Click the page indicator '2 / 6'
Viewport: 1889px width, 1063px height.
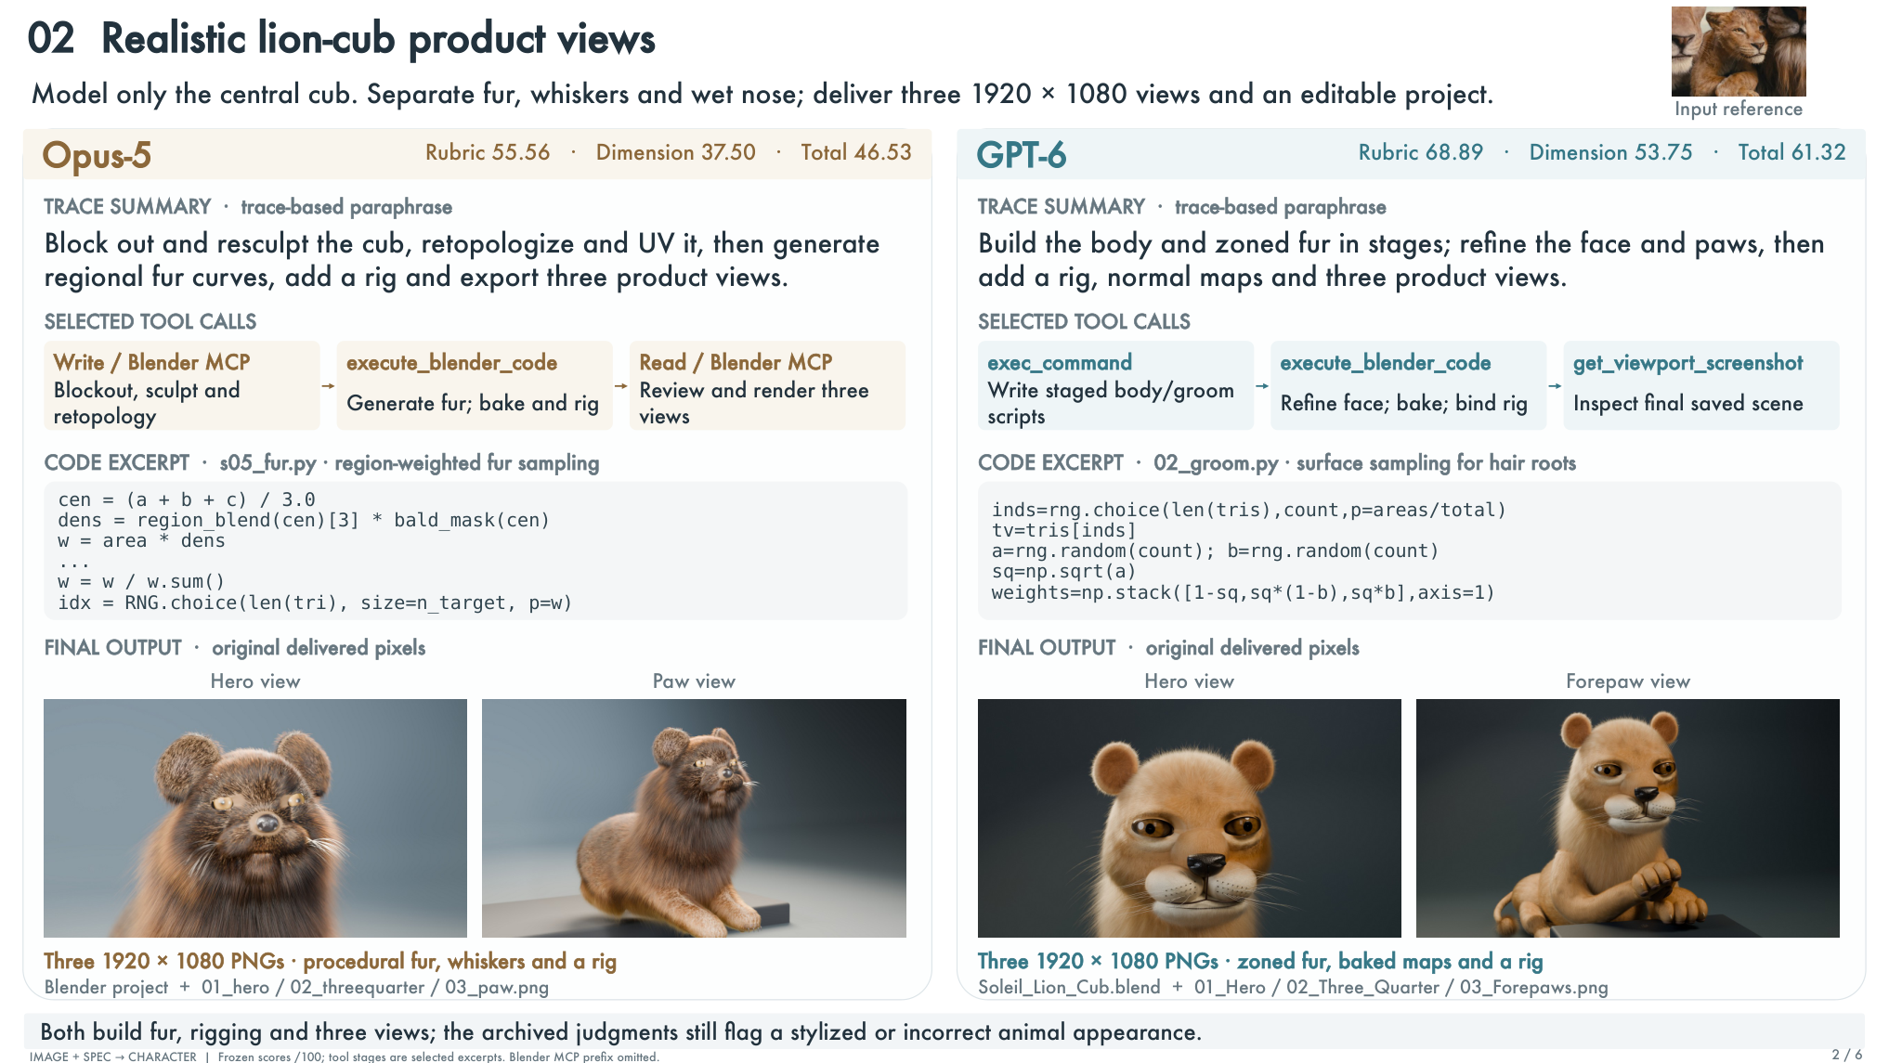(x=1847, y=1055)
